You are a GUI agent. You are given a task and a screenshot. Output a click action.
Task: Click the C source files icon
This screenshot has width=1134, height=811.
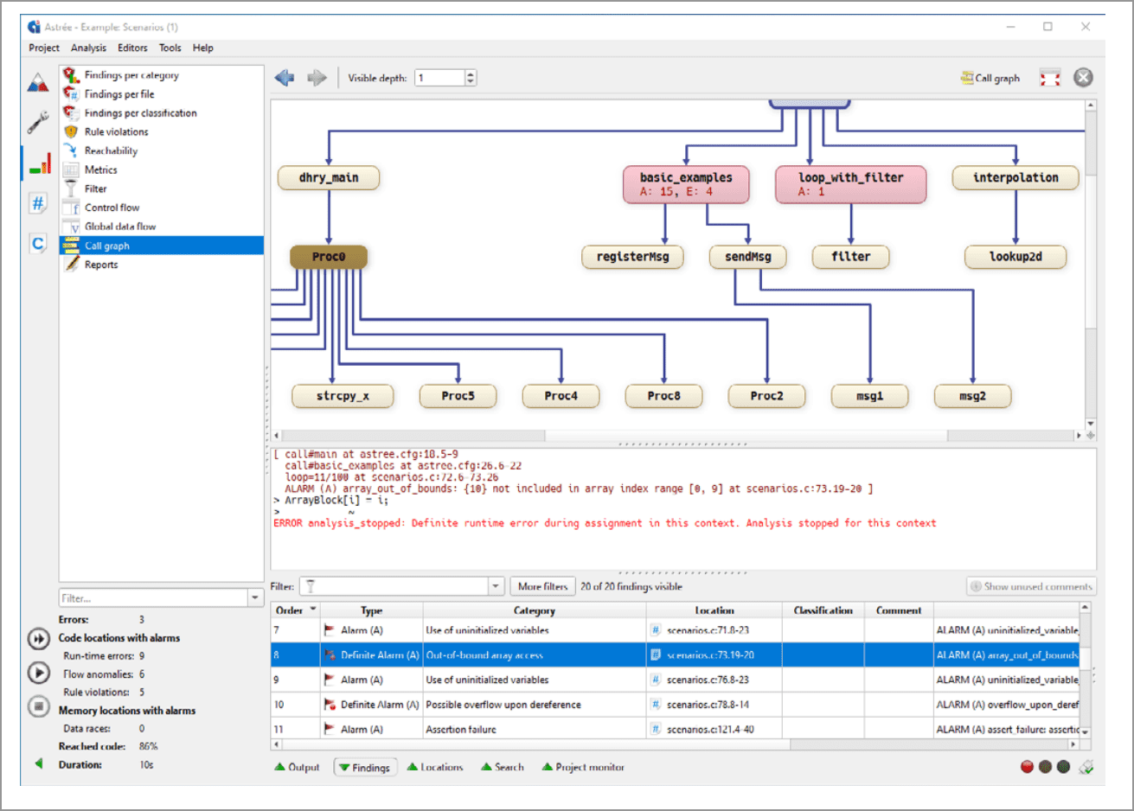pos(38,244)
